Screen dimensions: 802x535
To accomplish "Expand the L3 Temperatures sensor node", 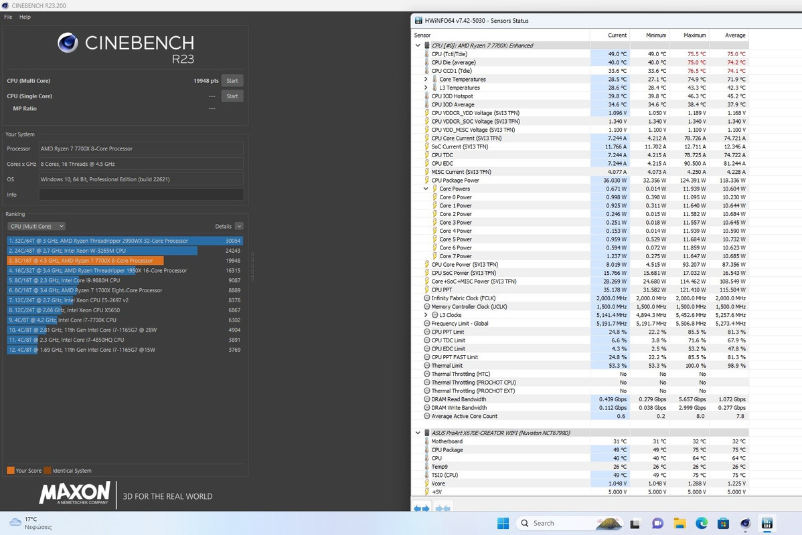I will point(426,88).
